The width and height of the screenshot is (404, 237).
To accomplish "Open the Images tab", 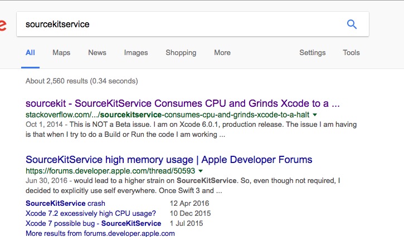I will pyautogui.click(x=136, y=53).
